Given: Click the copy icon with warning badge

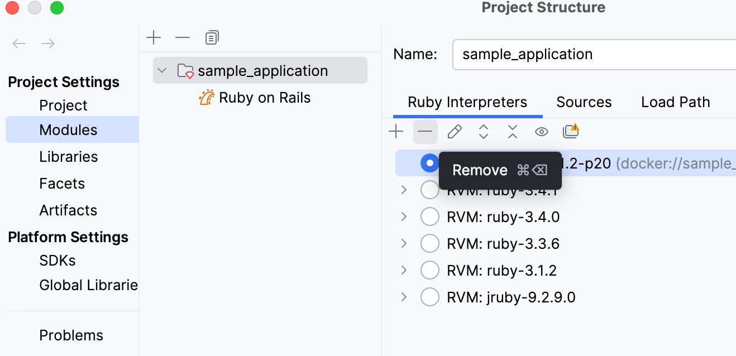Looking at the screenshot, I should [x=571, y=131].
